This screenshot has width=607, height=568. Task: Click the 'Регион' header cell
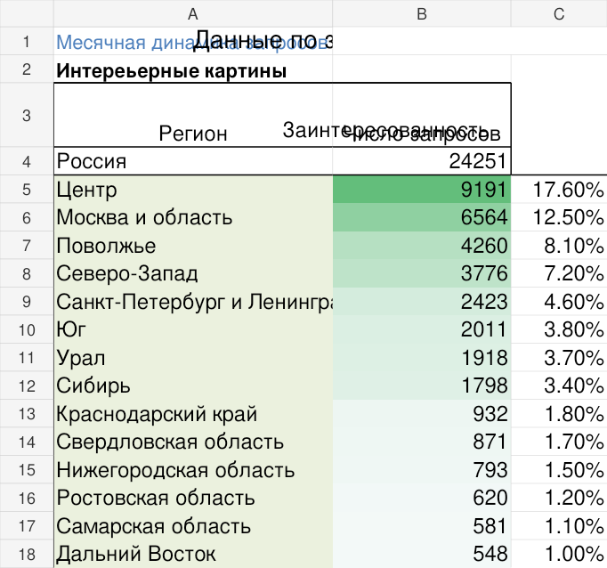pos(193,115)
